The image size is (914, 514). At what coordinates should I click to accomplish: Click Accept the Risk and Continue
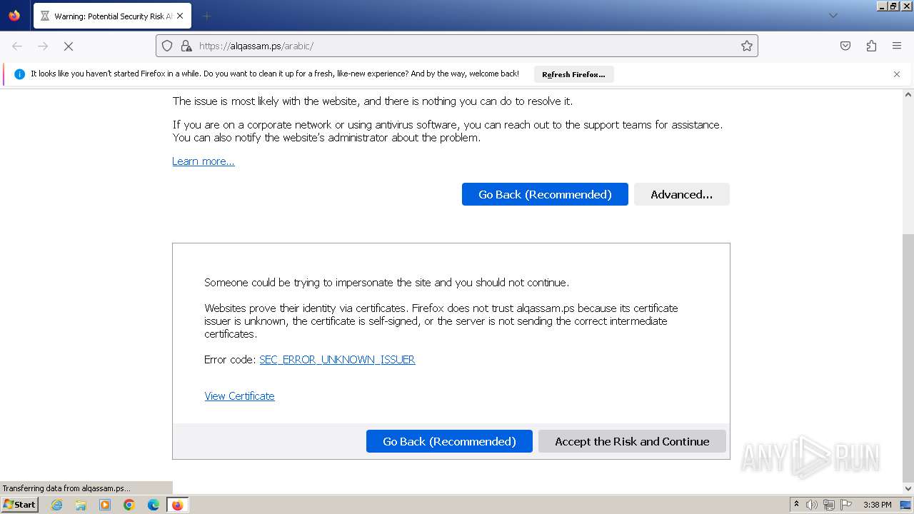coord(632,441)
